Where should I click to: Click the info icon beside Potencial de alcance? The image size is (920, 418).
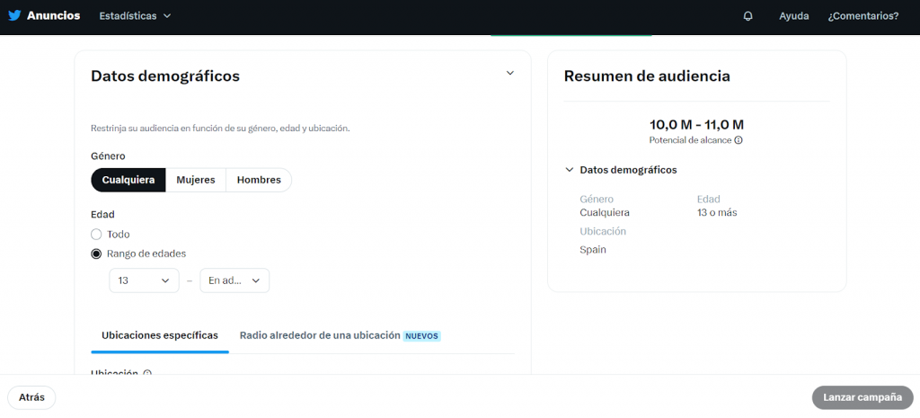[739, 140]
